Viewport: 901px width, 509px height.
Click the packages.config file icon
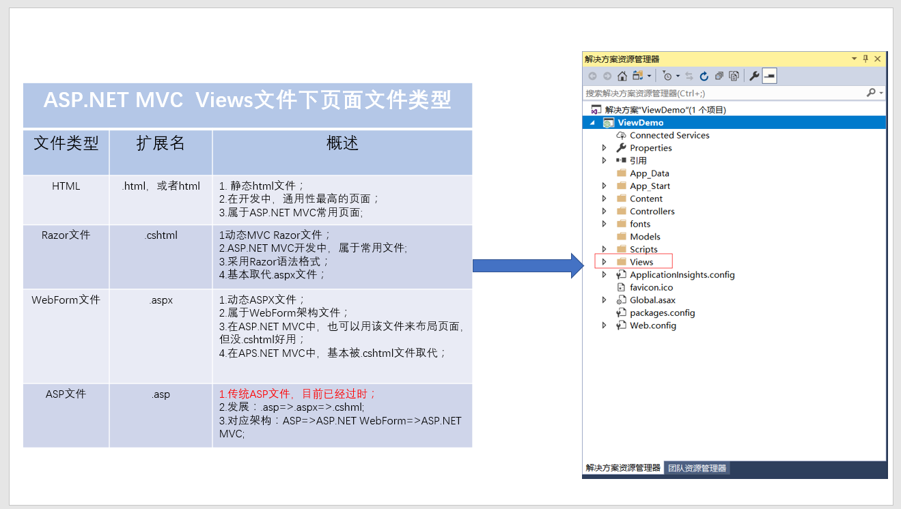tap(621, 312)
